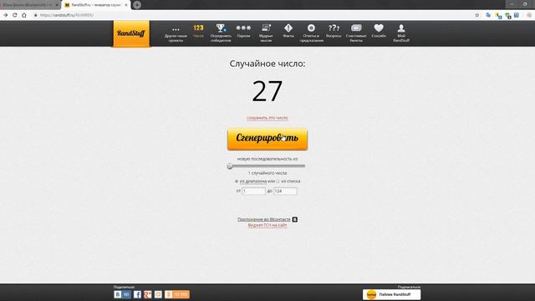The width and height of the screenshot is (535, 301).
Task: Click 'сохранить это число' link
Action: tap(267, 118)
